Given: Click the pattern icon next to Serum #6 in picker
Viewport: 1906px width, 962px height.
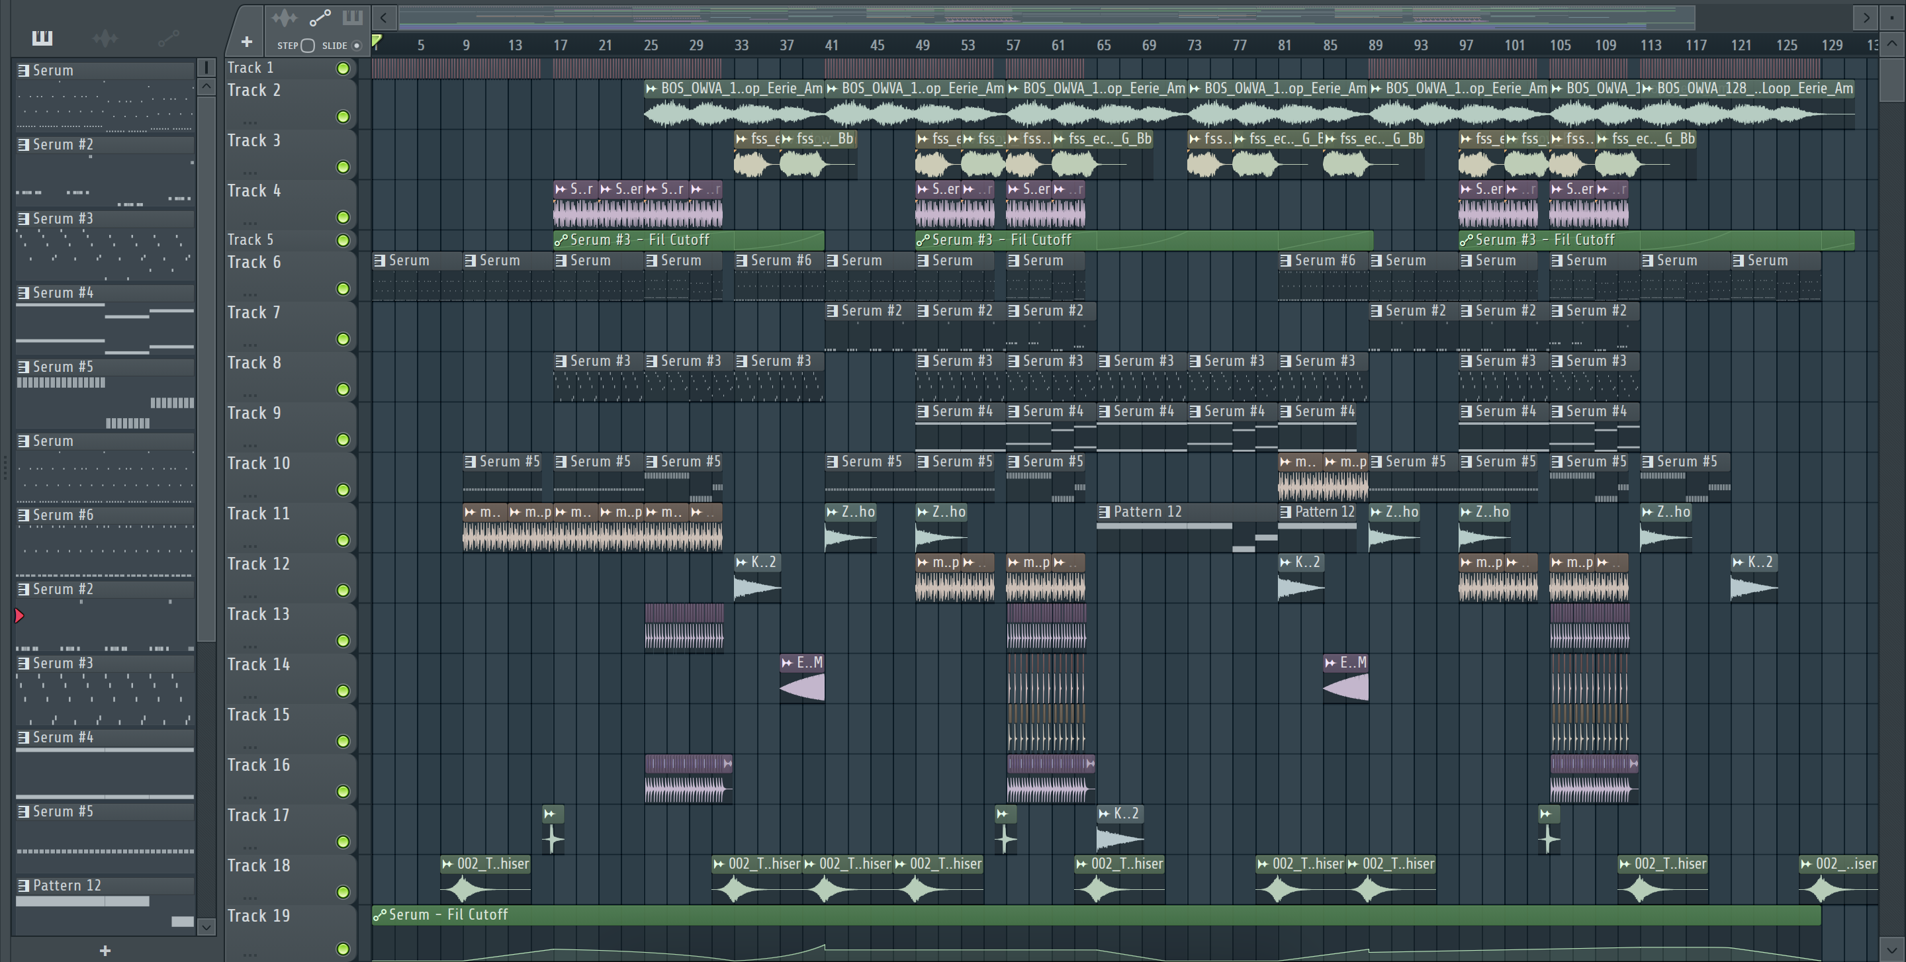Looking at the screenshot, I should (24, 515).
